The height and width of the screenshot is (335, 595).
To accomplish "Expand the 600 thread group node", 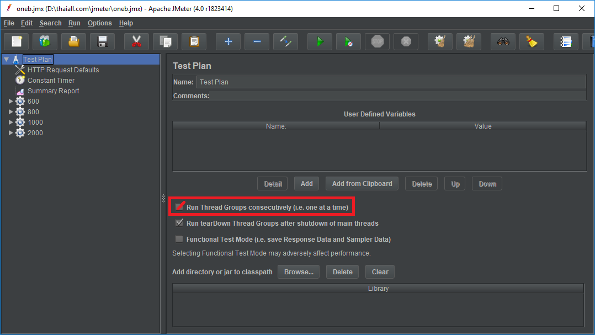I will tap(10, 102).
